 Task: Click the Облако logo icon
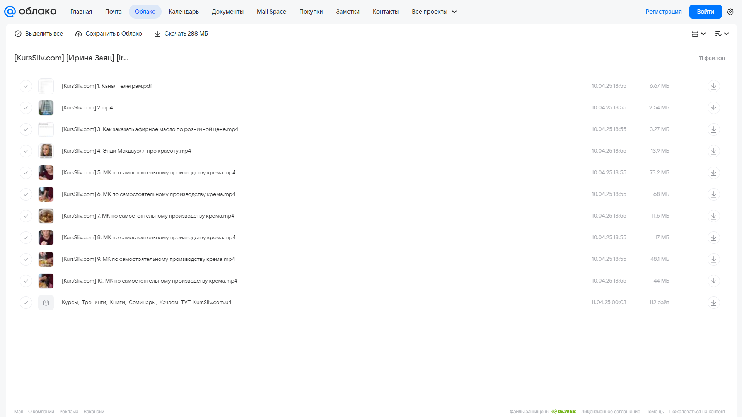pyautogui.click(x=10, y=12)
